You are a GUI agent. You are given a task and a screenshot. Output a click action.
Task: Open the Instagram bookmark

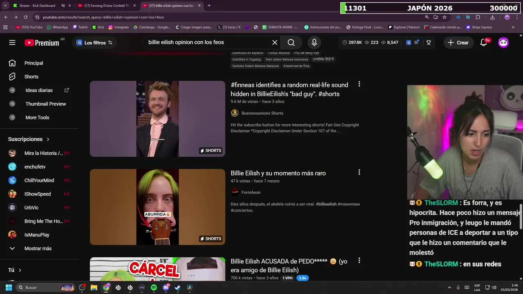click(118, 27)
